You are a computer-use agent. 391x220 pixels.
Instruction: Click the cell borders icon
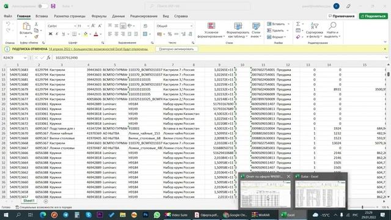click(x=75, y=34)
